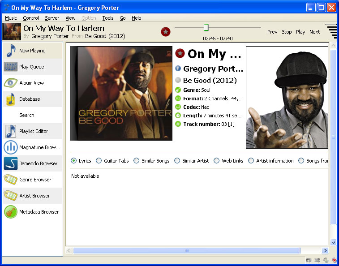This screenshot has height=266, width=339.
Task: Click the grey disc icon beside Be Good (2012)
Action: point(178,80)
